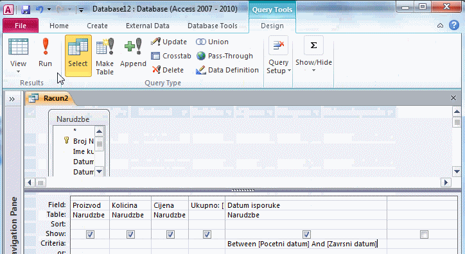Choose the Data Definition query type
Viewport: 465px width, 254px height.
pyautogui.click(x=227, y=70)
